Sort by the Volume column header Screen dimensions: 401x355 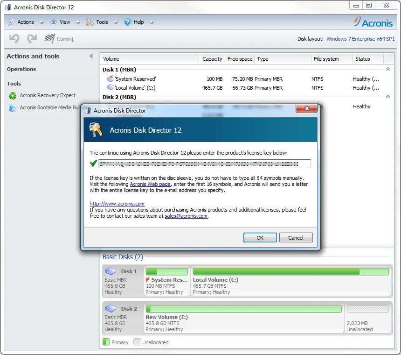coord(149,59)
